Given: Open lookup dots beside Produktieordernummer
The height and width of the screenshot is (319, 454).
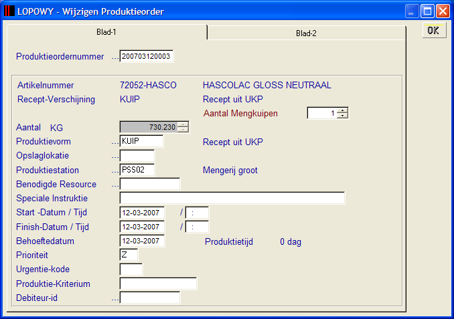Looking at the screenshot, I should coord(115,58).
